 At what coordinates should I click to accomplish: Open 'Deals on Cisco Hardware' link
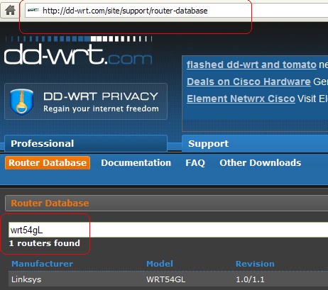(x=248, y=82)
